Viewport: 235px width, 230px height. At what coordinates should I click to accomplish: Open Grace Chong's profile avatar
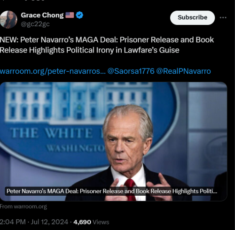point(8,20)
